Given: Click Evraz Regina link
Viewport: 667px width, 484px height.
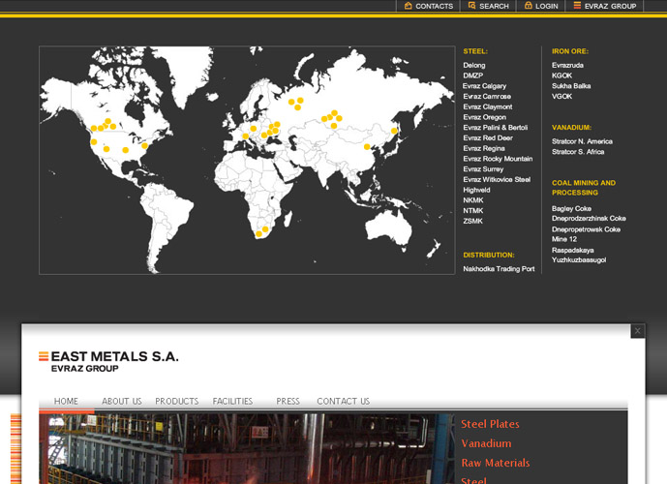Looking at the screenshot, I should pyautogui.click(x=484, y=148).
